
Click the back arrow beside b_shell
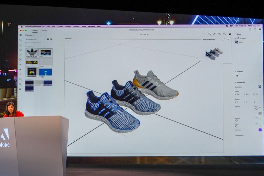click(235, 38)
